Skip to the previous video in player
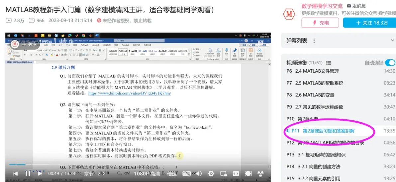 click(15, 173)
